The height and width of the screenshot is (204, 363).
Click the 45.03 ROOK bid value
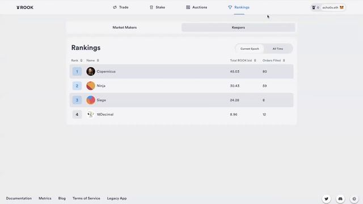(x=234, y=71)
